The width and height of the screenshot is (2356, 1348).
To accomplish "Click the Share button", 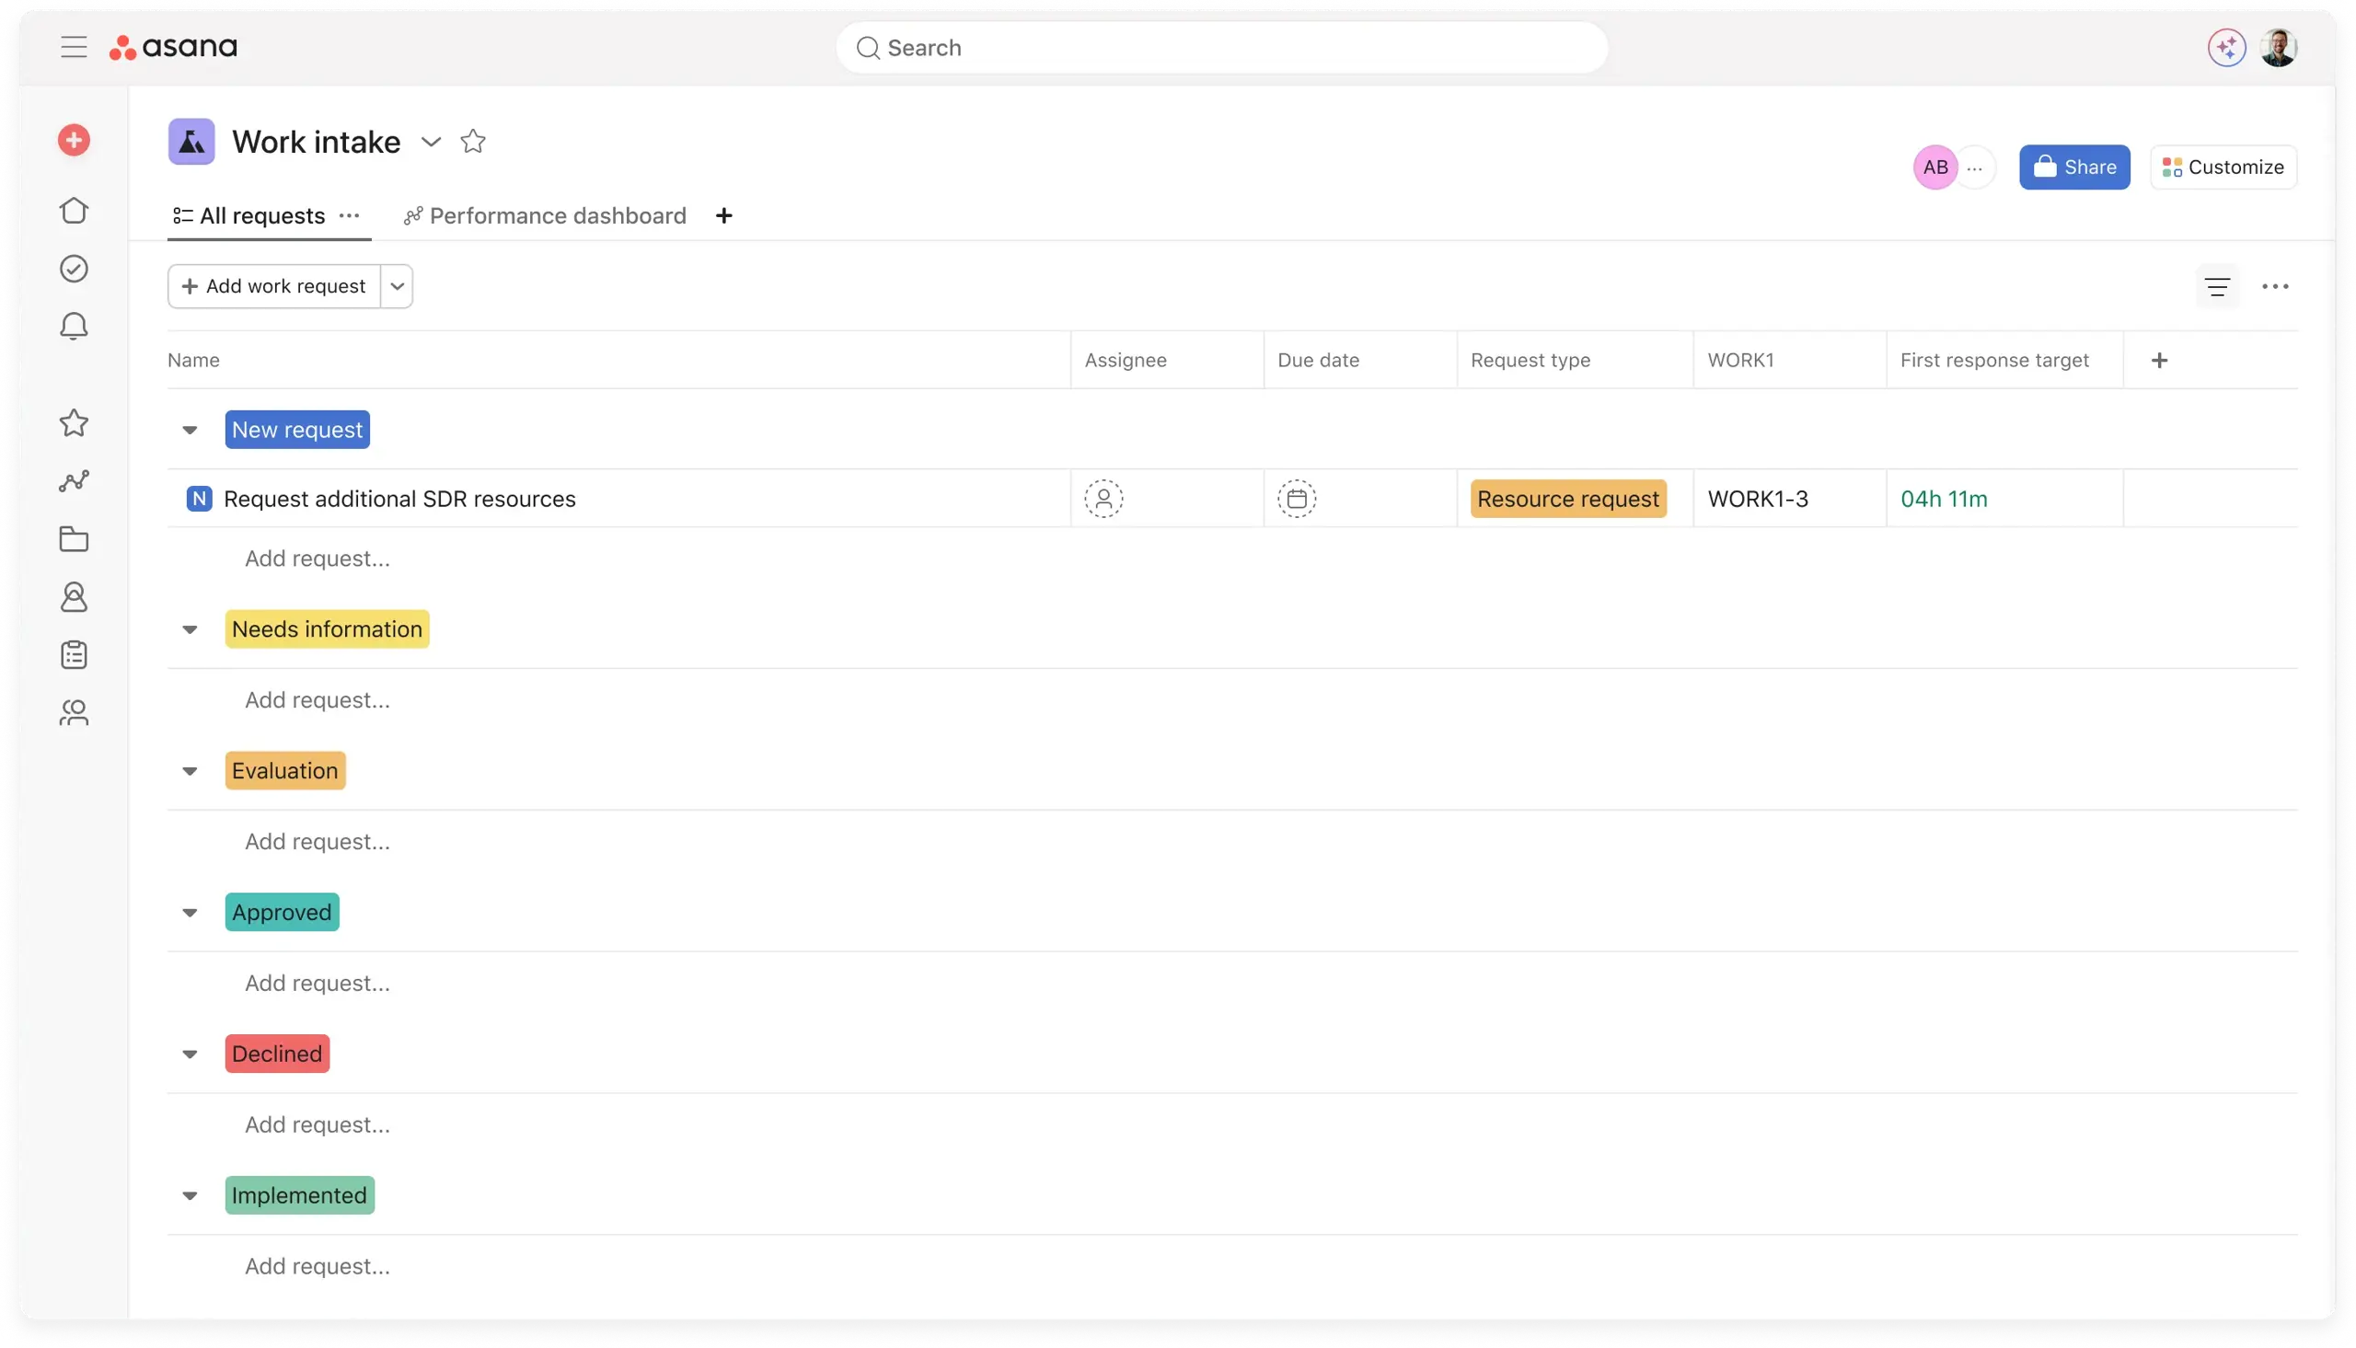I will (2073, 167).
